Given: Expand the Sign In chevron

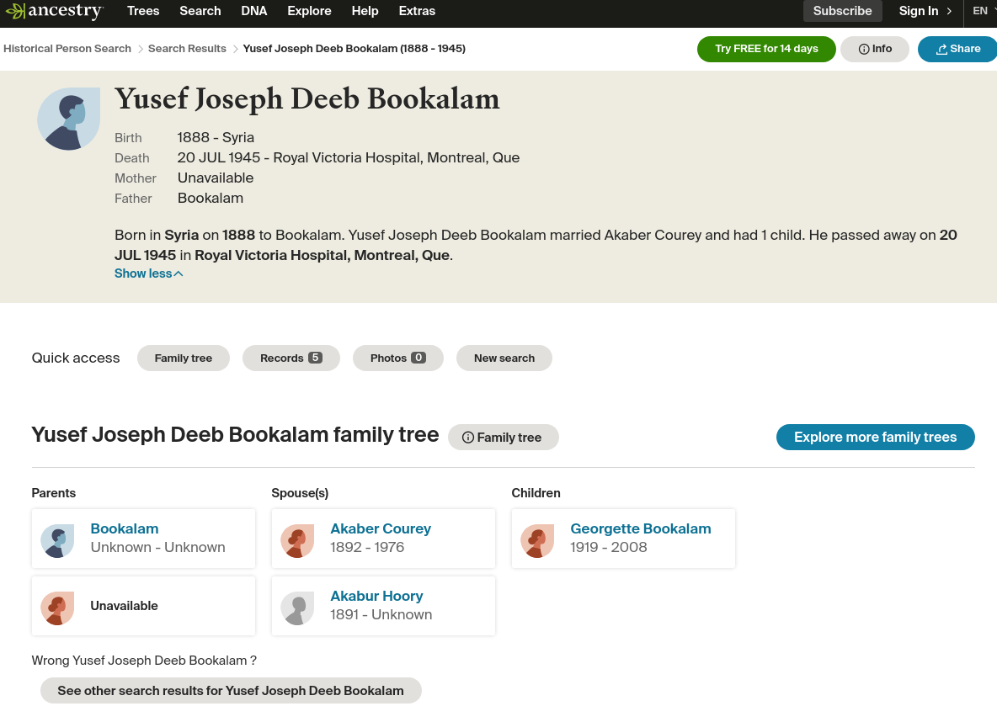Looking at the screenshot, I should 949,11.
